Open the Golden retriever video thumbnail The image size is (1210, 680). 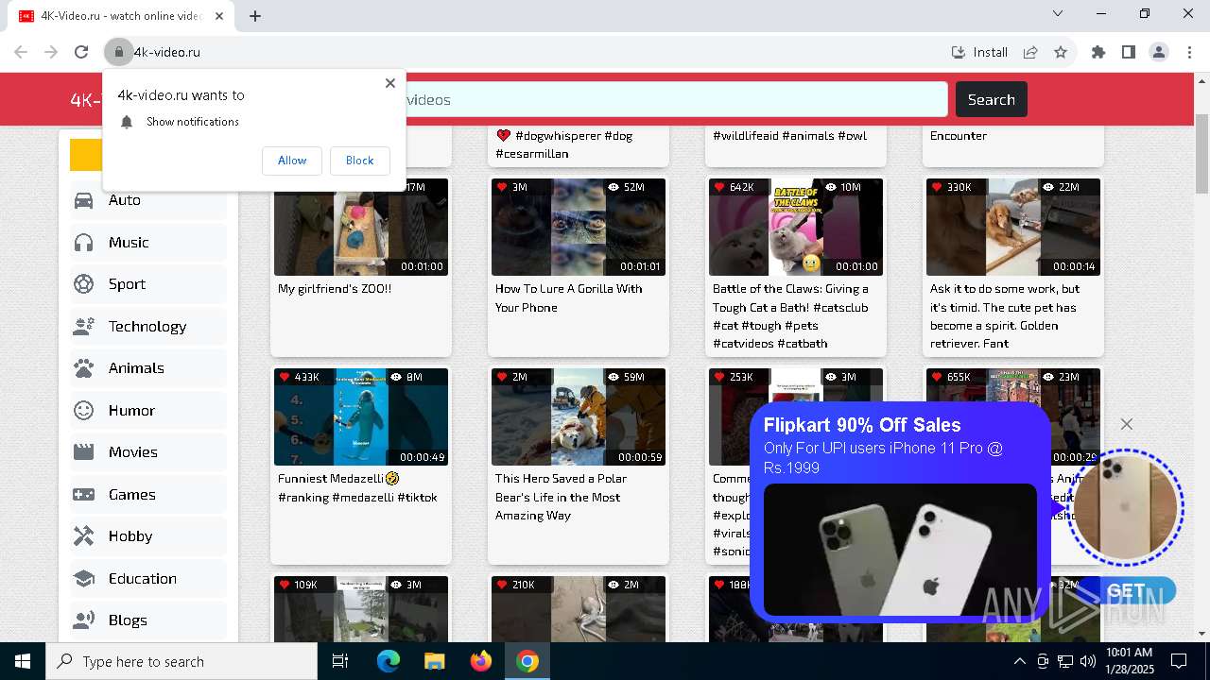tap(1013, 227)
